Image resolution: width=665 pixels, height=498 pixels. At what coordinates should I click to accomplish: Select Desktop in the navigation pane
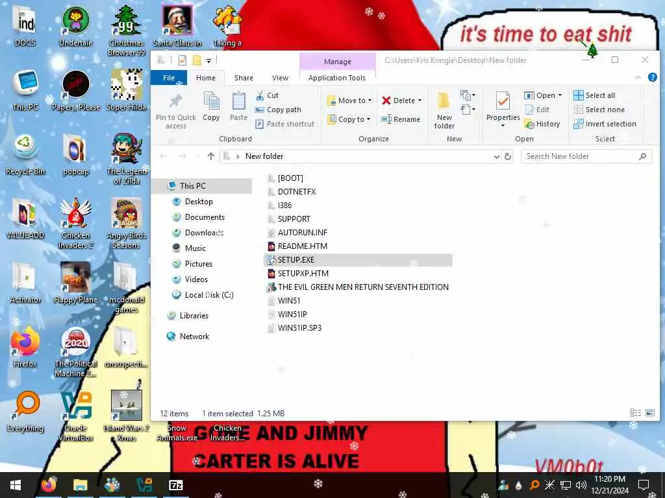tap(199, 202)
